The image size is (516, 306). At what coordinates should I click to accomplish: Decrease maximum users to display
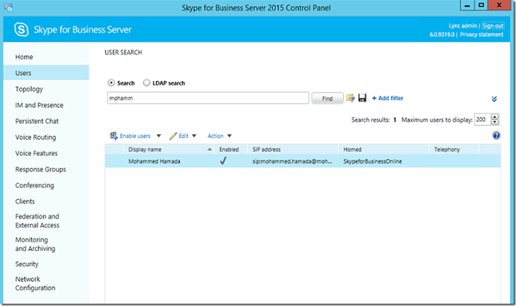495,122
